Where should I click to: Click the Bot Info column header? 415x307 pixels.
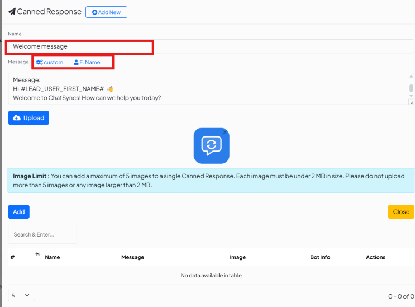point(320,257)
